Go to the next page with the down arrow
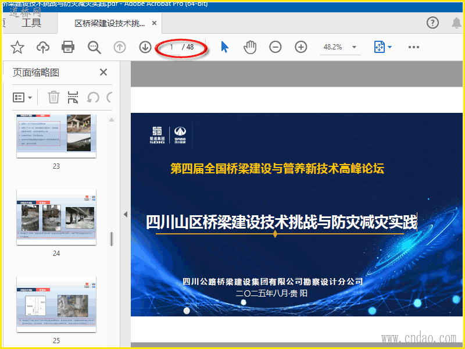Image resolution: width=465 pixels, height=349 pixels. (145, 47)
